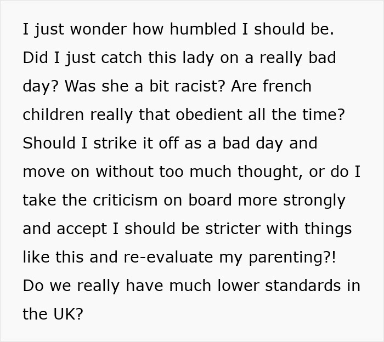The image size is (384, 342).
Task: Click the words 'and accept I should be'
Action: click(111, 229)
